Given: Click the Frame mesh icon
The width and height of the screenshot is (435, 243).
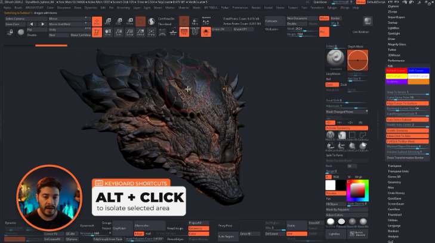Looking at the screenshot, I should (152, 32).
